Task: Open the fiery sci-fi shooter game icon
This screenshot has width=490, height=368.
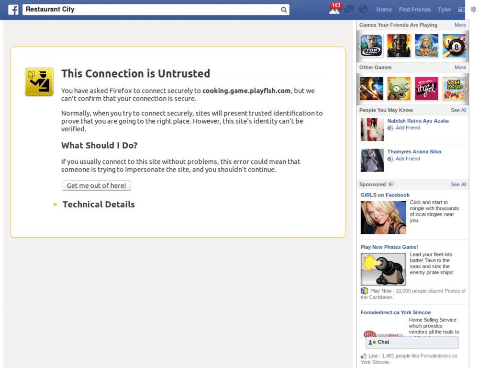Action: (x=371, y=89)
